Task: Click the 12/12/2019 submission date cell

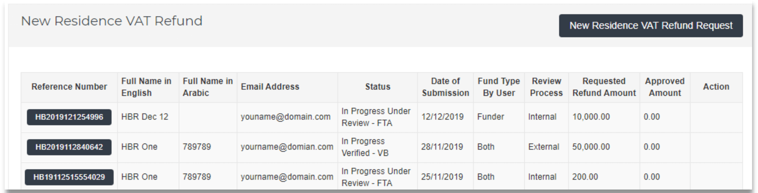Action: 442,117
